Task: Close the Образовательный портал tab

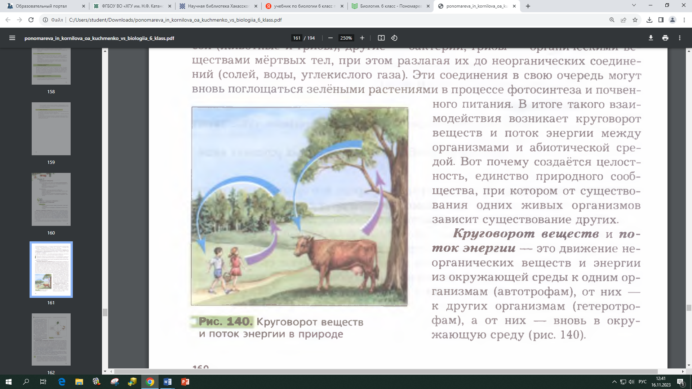Action: pyautogui.click(x=84, y=6)
